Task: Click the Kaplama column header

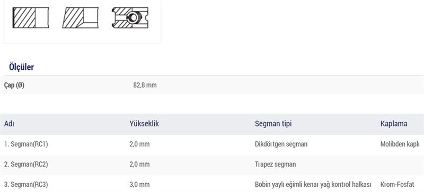Action: 394,124
